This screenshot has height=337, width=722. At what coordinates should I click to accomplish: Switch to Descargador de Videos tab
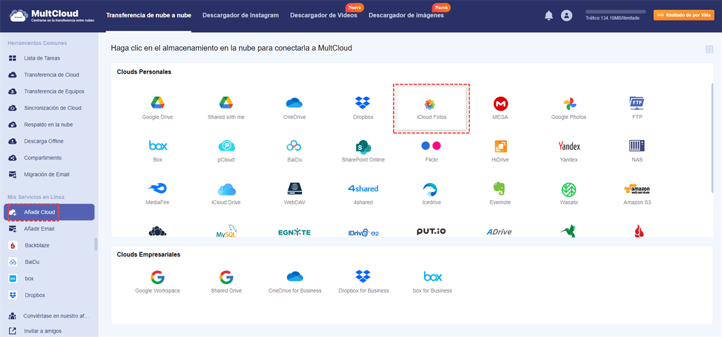point(324,15)
